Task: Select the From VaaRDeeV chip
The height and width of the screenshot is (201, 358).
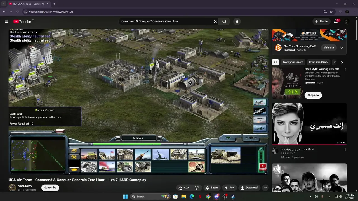Action: [x=319, y=62]
